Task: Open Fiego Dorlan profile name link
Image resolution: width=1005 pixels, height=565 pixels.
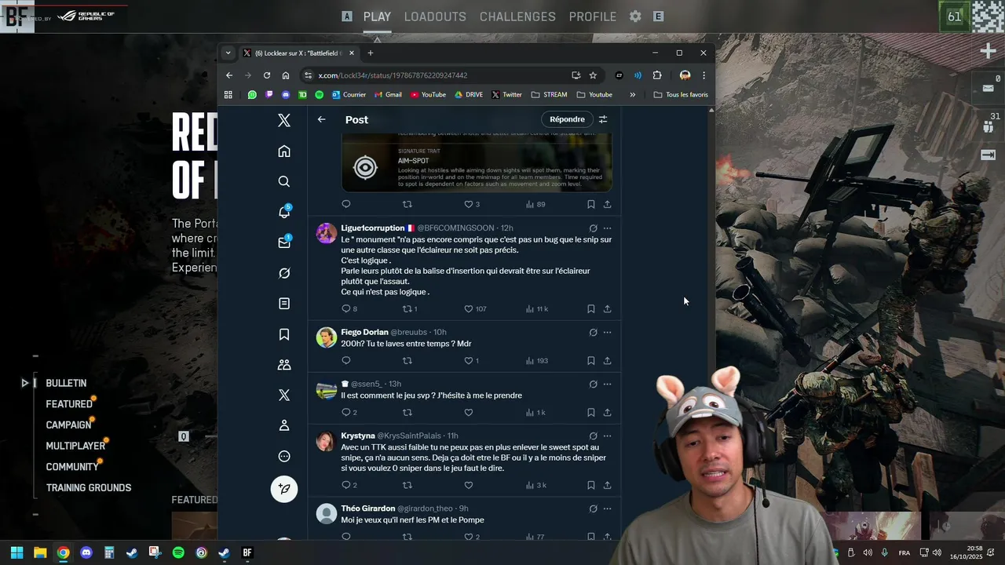Action: 364,332
